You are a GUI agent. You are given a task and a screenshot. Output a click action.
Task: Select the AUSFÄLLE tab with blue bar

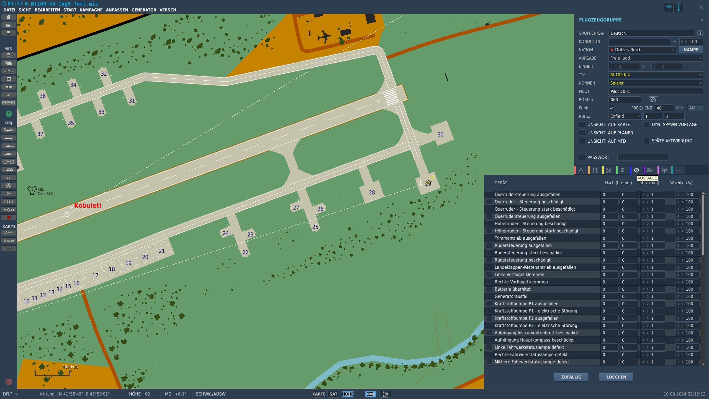(x=636, y=170)
